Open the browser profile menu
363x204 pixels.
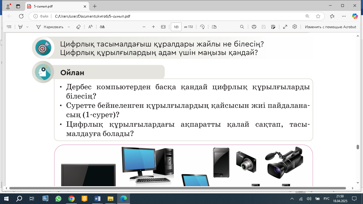tap(8, 6)
